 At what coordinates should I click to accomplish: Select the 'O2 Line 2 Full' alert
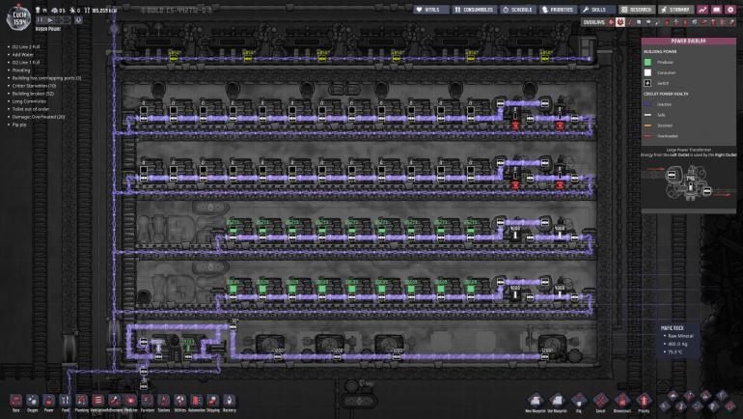click(26, 47)
